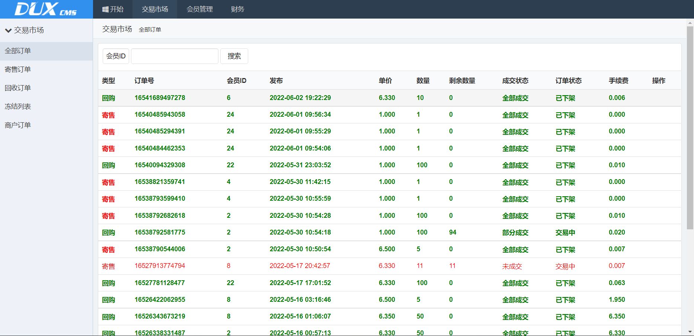The width and height of the screenshot is (694, 336).
Task: Click date 2022-06-02 19:22:29
Action: coord(300,98)
